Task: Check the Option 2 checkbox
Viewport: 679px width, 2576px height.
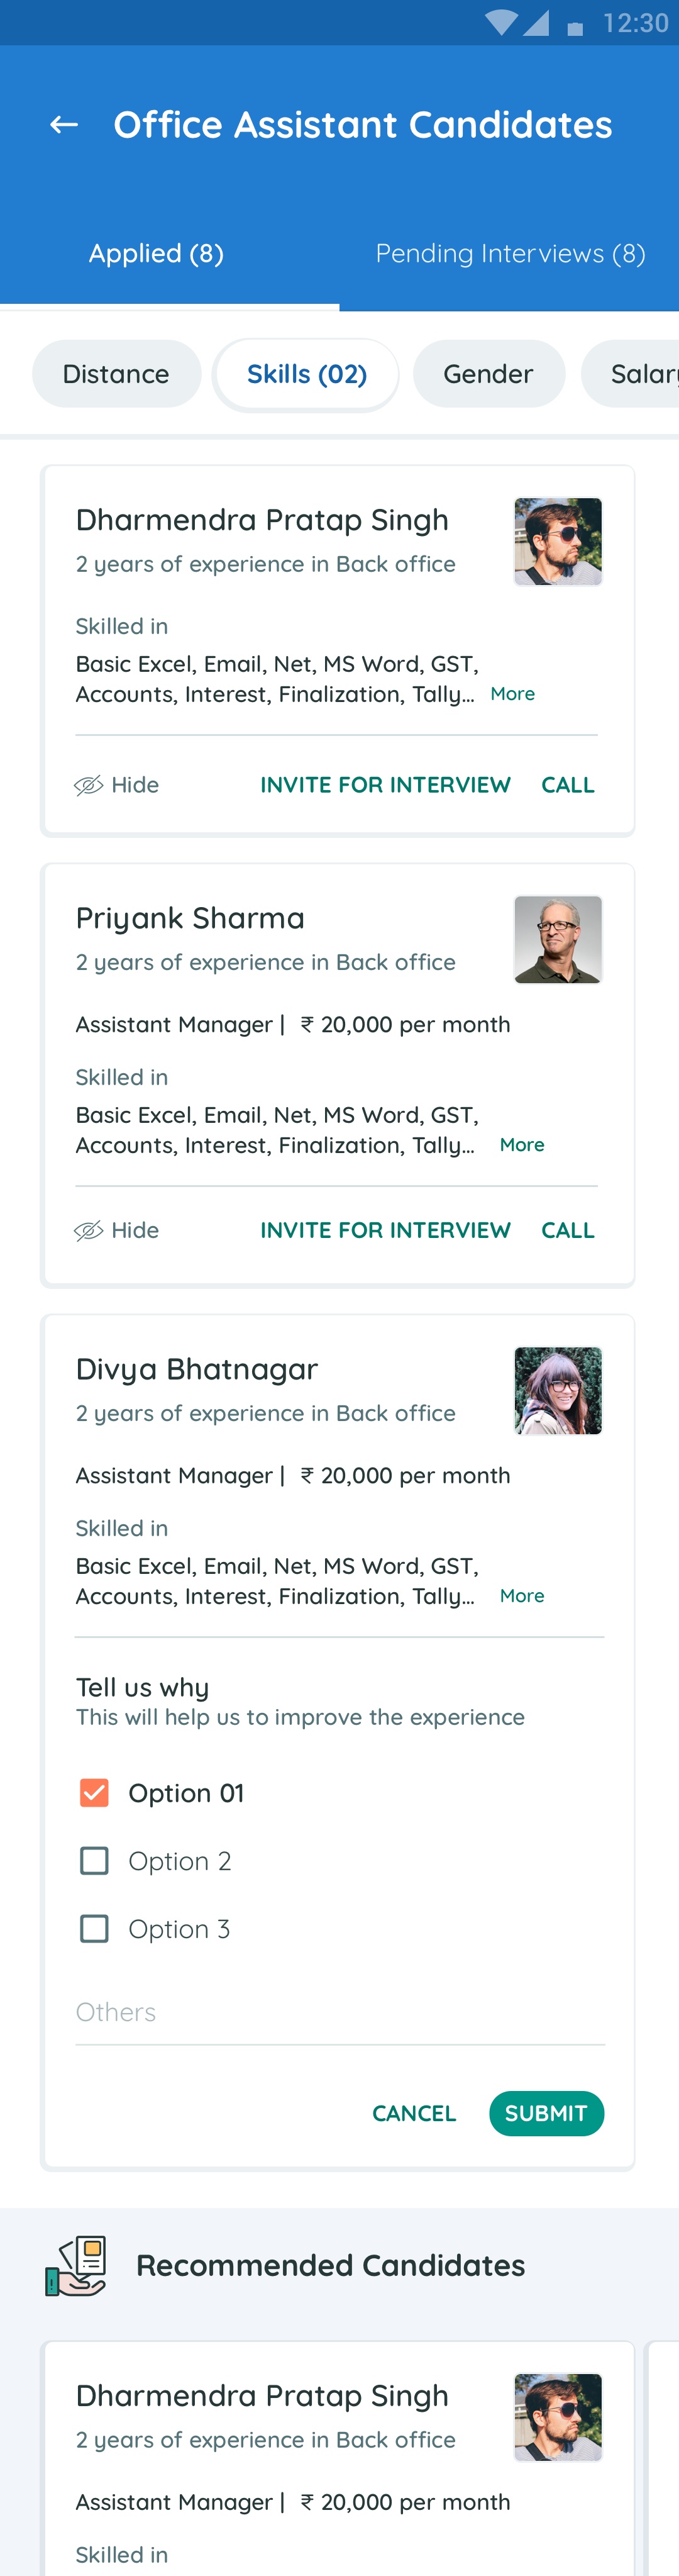Action: coord(94,1861)
